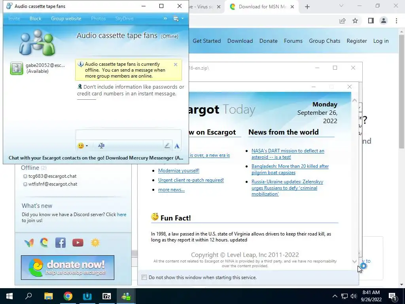
Task: Open emoticon picker in chat window
Action: click(x=81, y=146)
